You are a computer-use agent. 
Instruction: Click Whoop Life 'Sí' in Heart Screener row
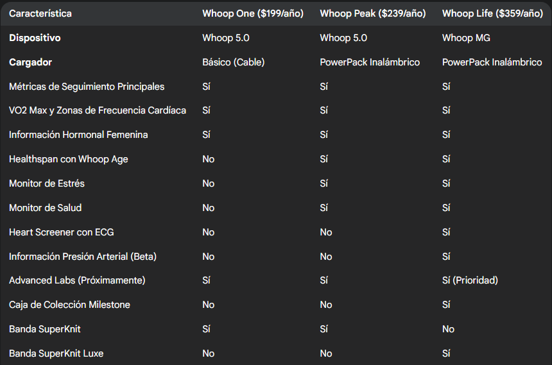(x=446, y=232)
